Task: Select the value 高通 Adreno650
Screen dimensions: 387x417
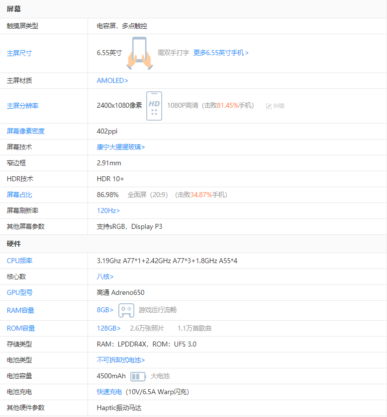Action: 120,292
